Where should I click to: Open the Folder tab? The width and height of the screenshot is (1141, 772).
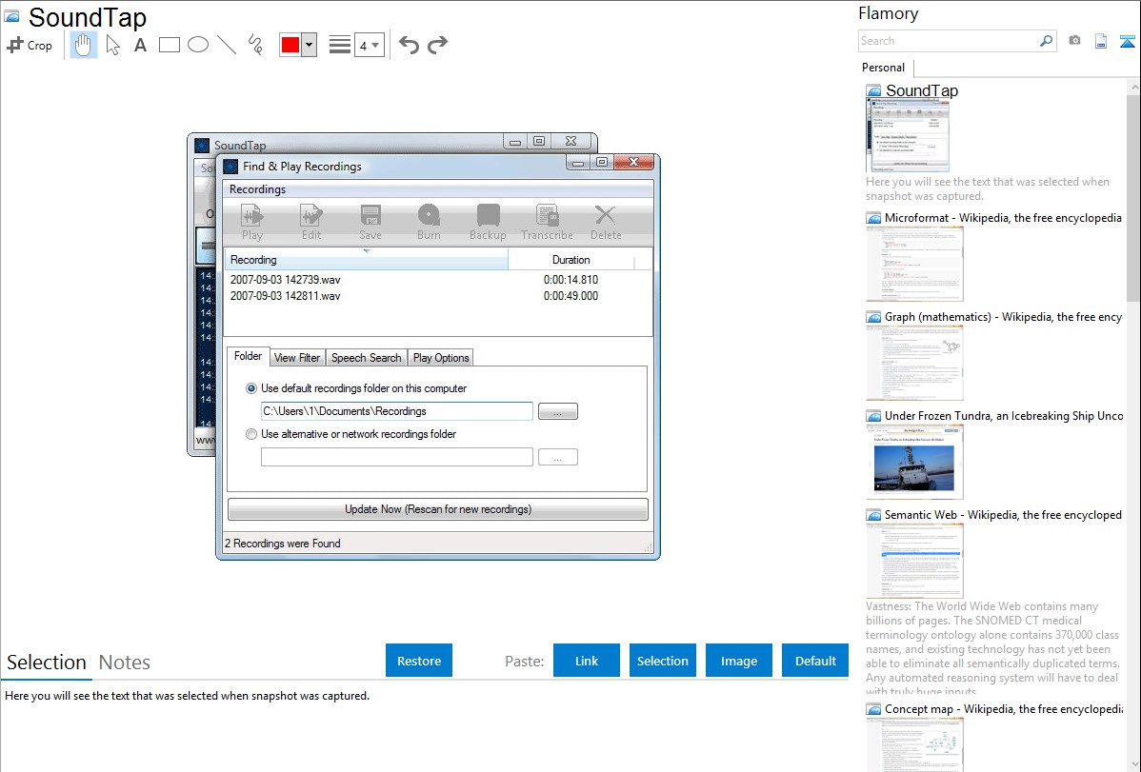coord(249,356)
